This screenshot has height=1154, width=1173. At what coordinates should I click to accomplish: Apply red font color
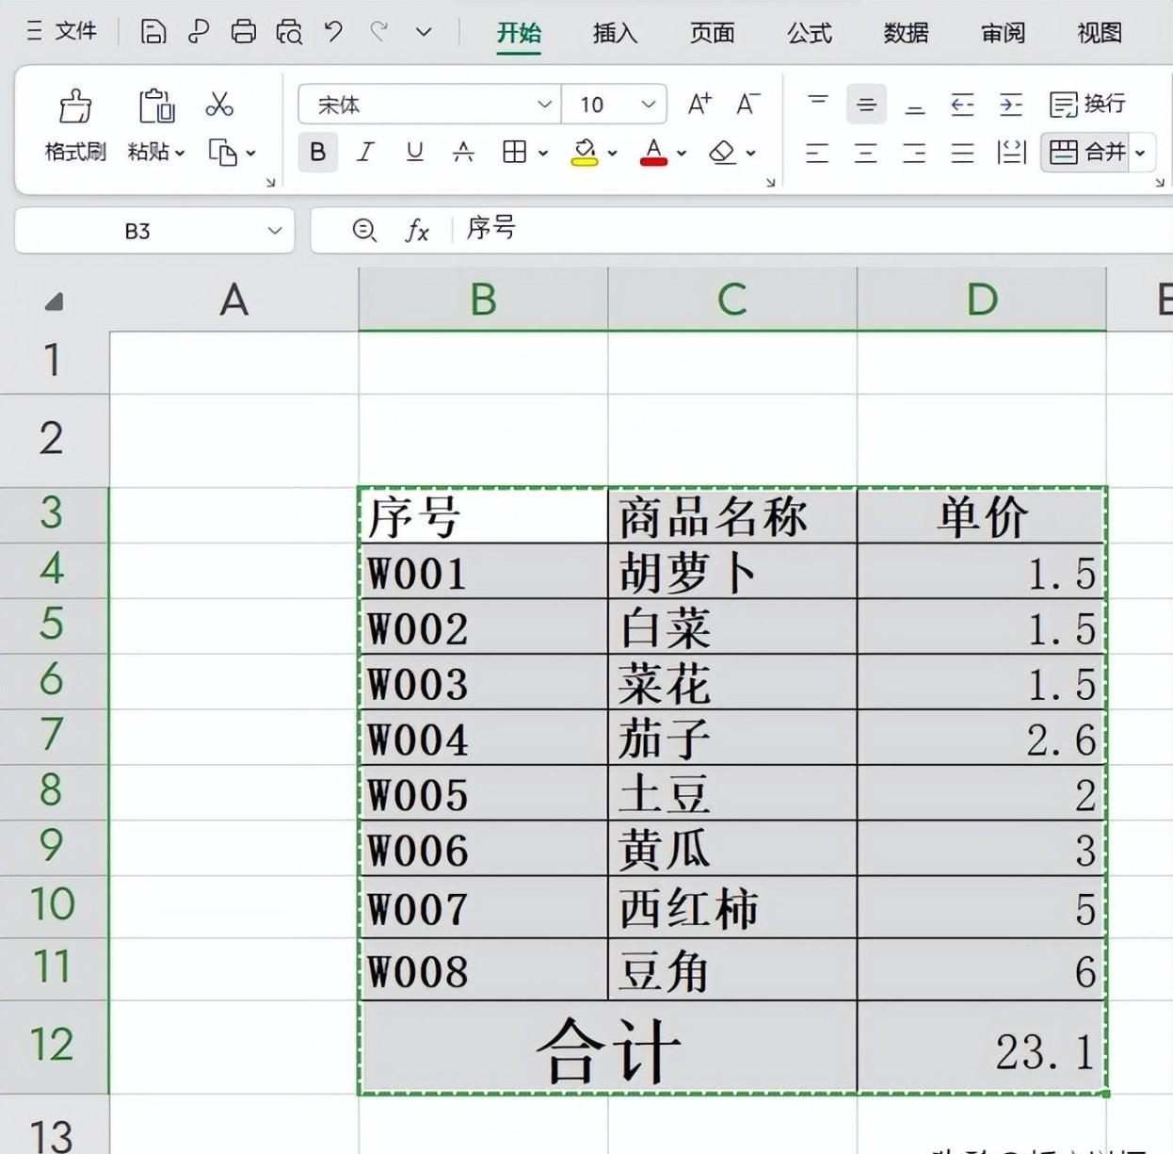(653, 152)
